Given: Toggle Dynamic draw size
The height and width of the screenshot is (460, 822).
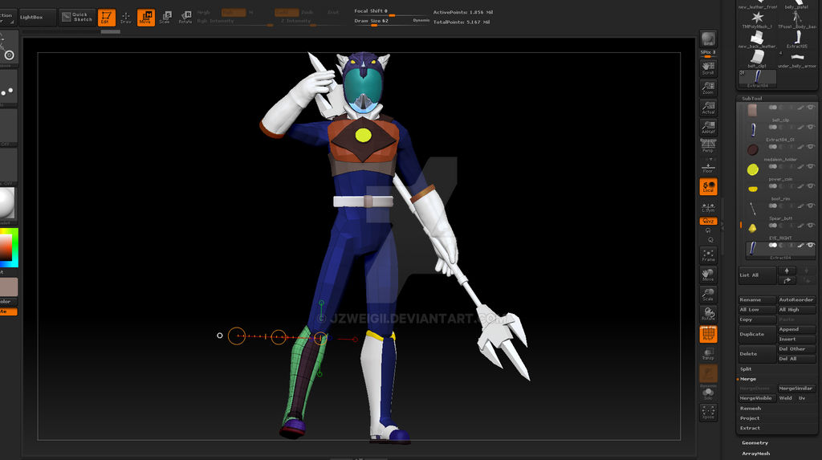Looking at the screenshot, I should (421, 20).
